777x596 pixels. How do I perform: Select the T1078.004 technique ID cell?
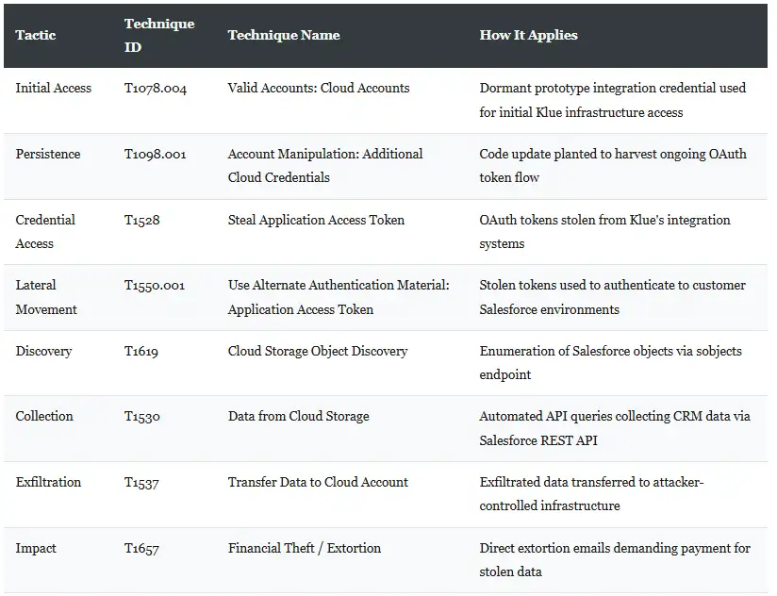[x=155, y=89]
